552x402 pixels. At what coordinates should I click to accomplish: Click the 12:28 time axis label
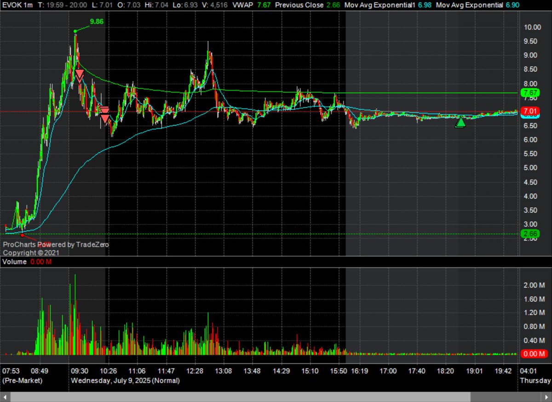pos(195,371)
